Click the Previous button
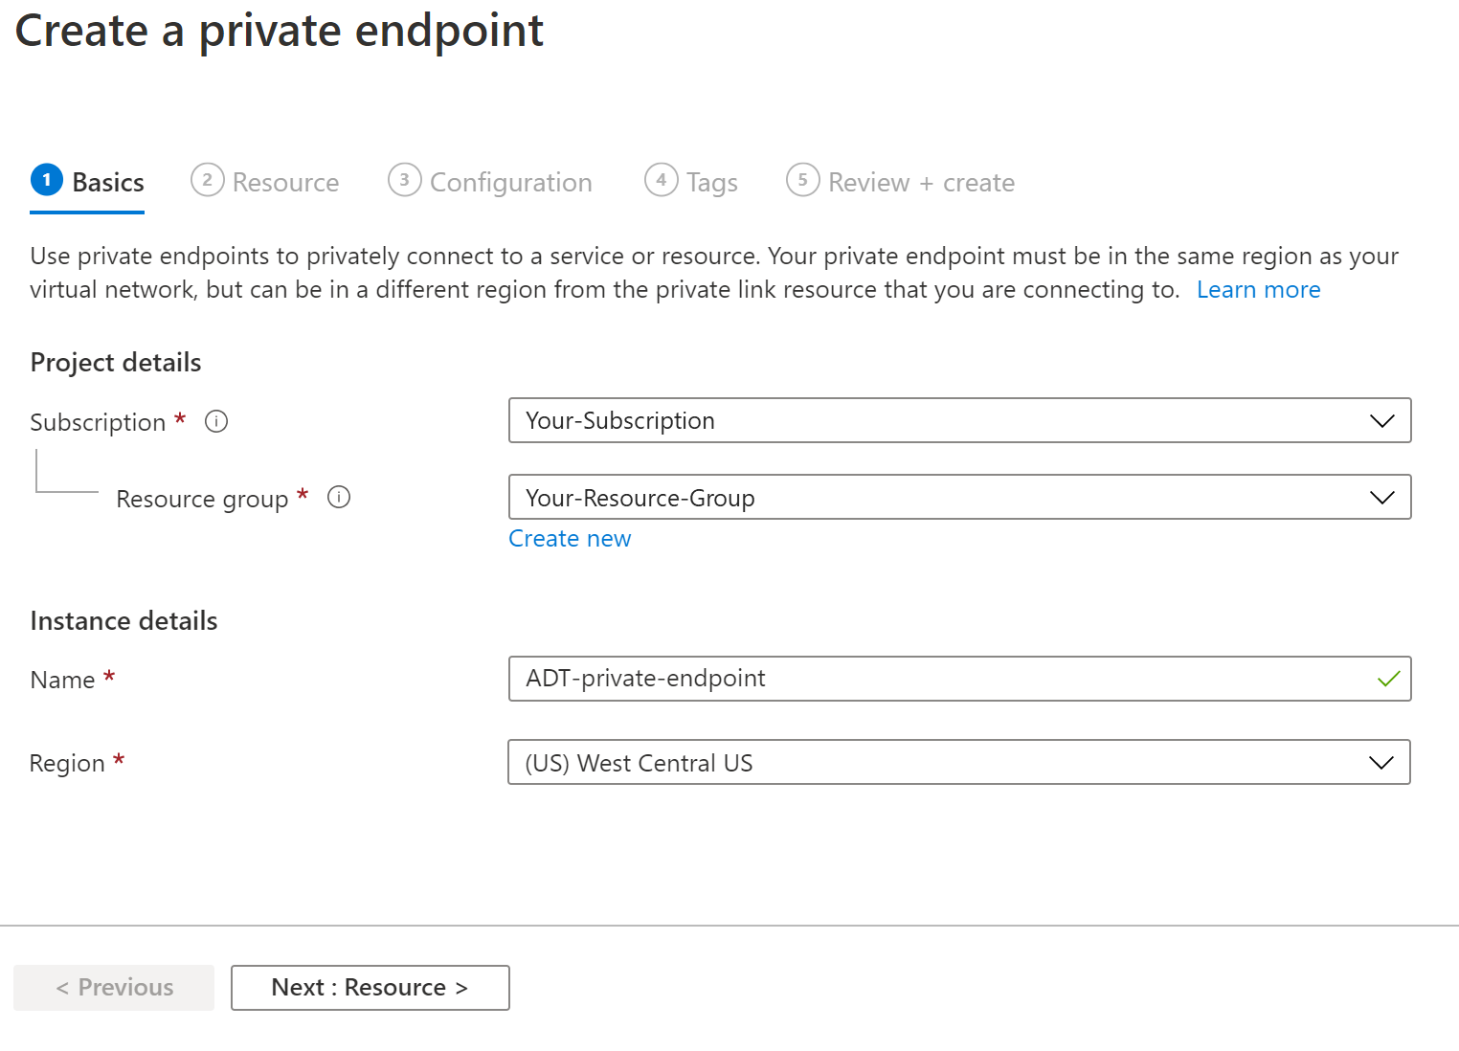 114,988
